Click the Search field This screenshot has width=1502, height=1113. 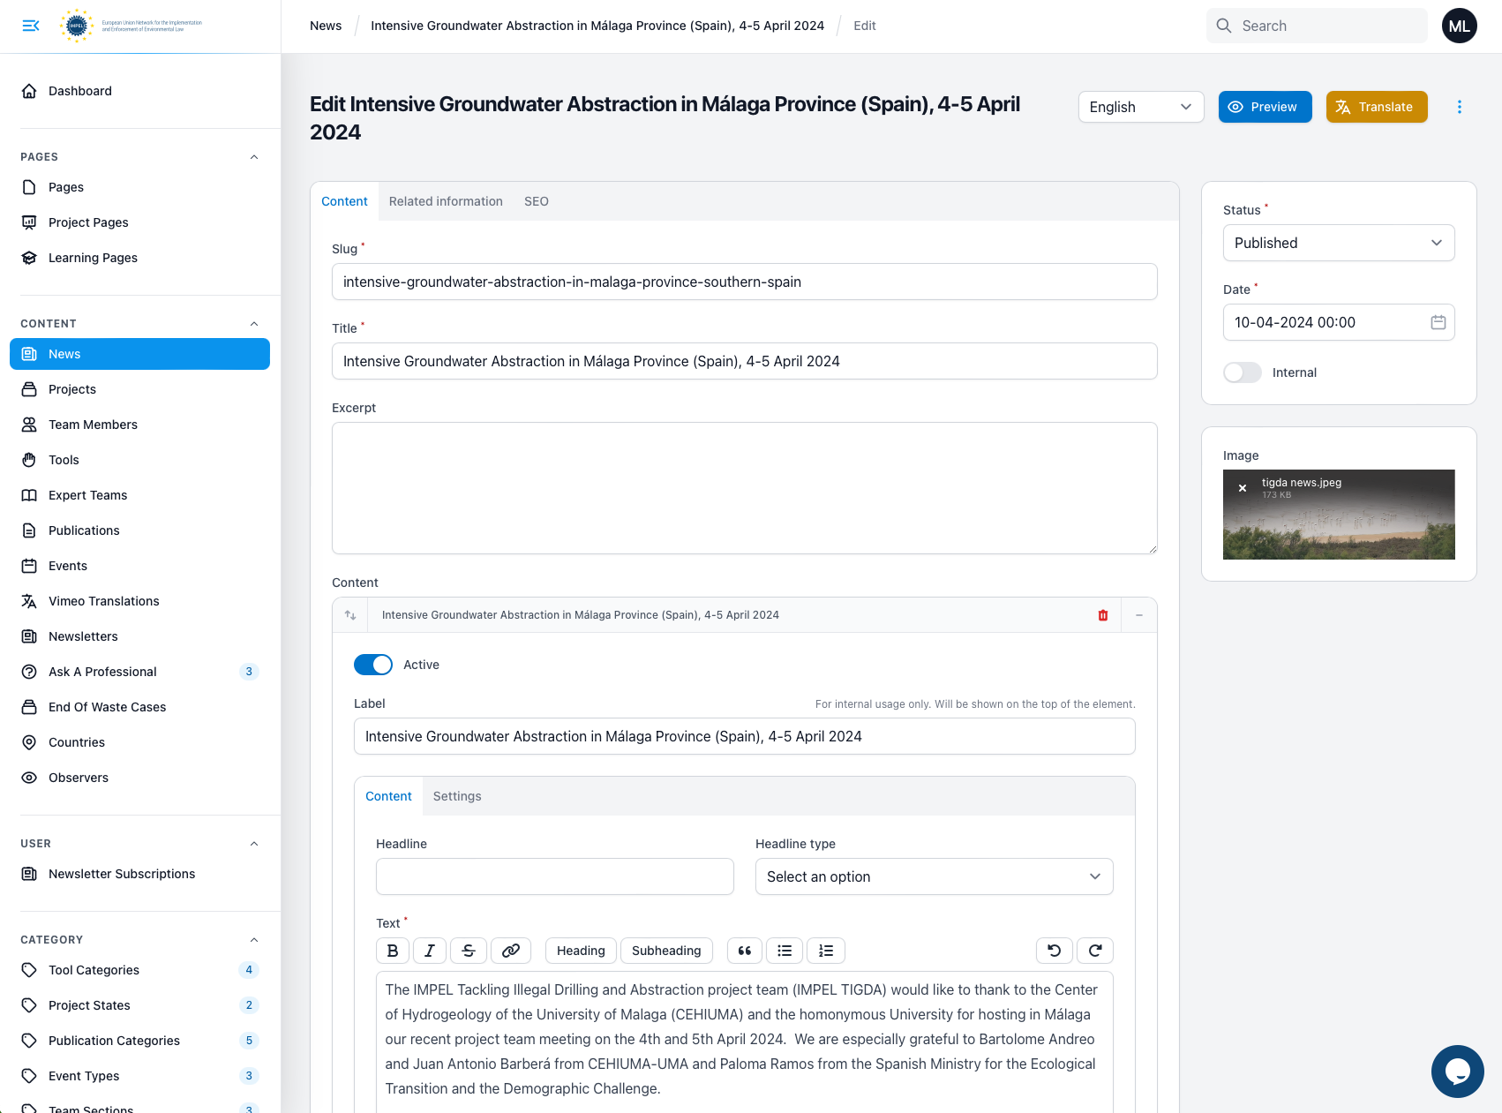(x=1317, y=26)
